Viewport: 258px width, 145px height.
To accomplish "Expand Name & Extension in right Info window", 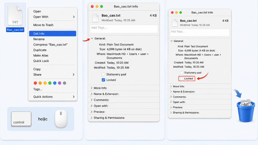I will click(171, 92).
